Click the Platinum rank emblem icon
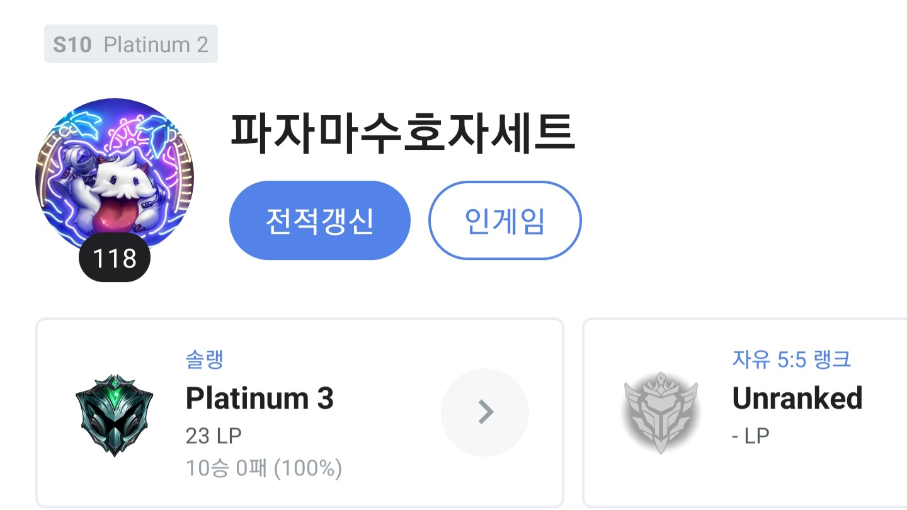The width and height of the screenshot is (907, 510). coord(113,412)
